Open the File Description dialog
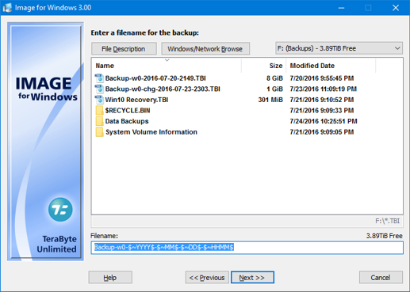Screen dimensions: 410x292 coord(124,49)
